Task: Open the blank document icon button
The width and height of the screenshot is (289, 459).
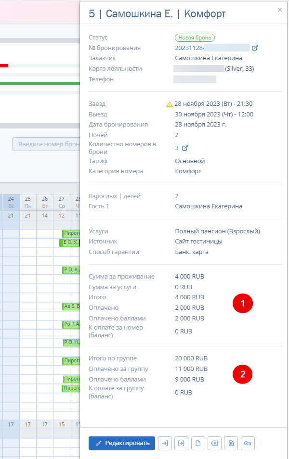Action: (x=198, y=443)
